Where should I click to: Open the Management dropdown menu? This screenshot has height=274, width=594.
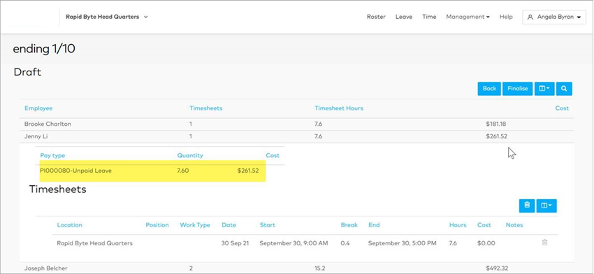tap(468, 17)
